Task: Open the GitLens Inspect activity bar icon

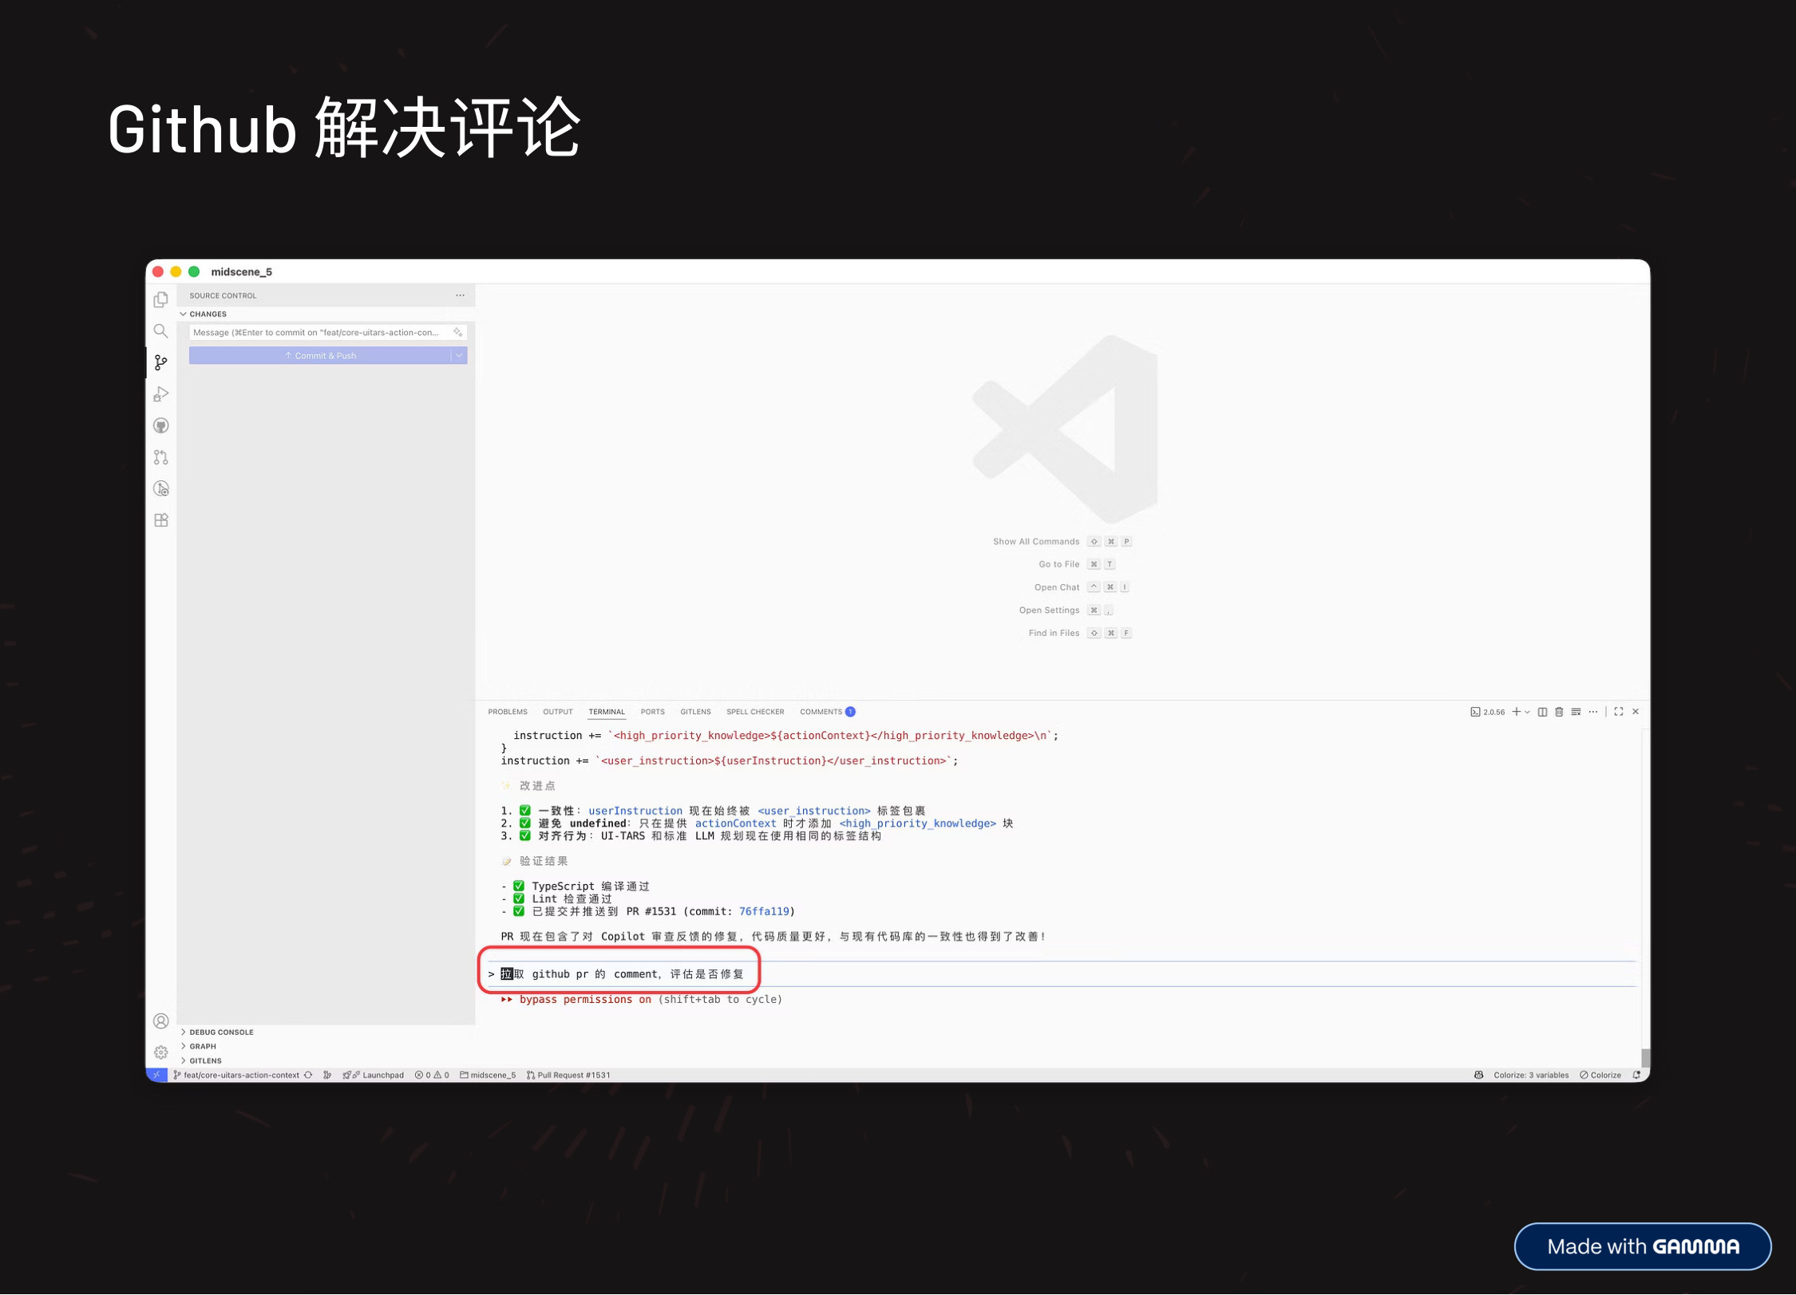Action: pyautogui.click(x=161, y=489)
